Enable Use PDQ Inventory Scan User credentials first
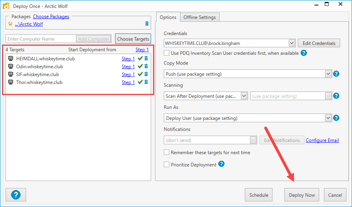The image size is (352, 207). tap(167, 53)
